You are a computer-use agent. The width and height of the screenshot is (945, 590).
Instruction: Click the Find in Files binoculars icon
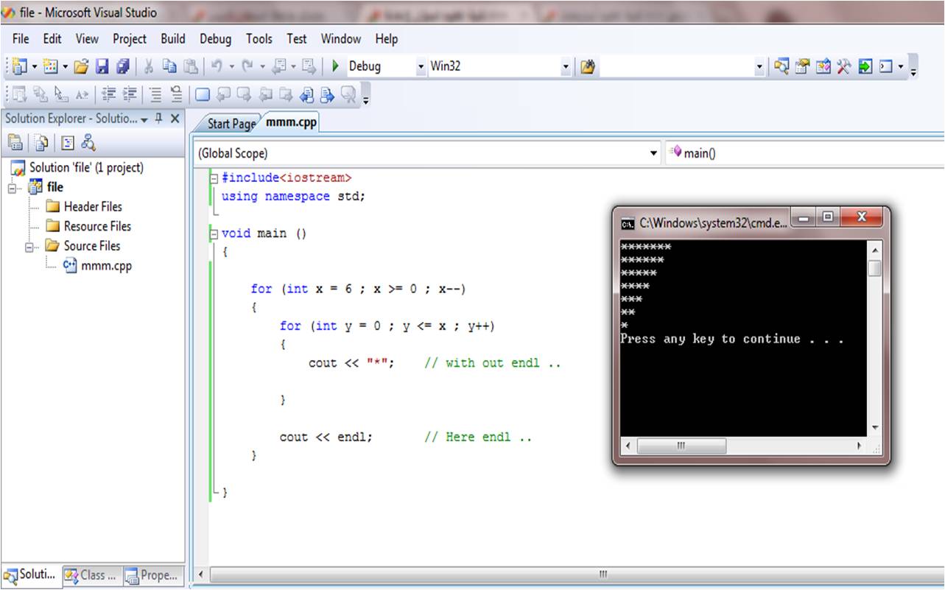coord(587,66)
